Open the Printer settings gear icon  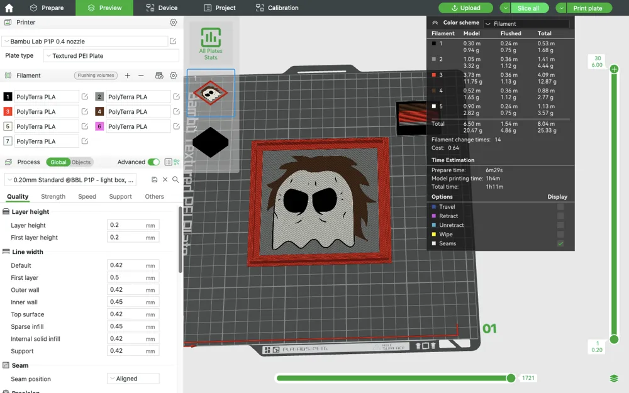(x=173, y=21)
